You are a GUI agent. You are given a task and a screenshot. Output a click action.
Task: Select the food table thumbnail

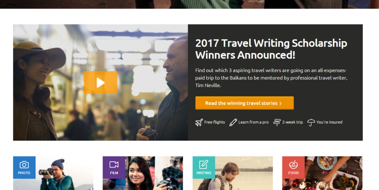tap(322, 173)
